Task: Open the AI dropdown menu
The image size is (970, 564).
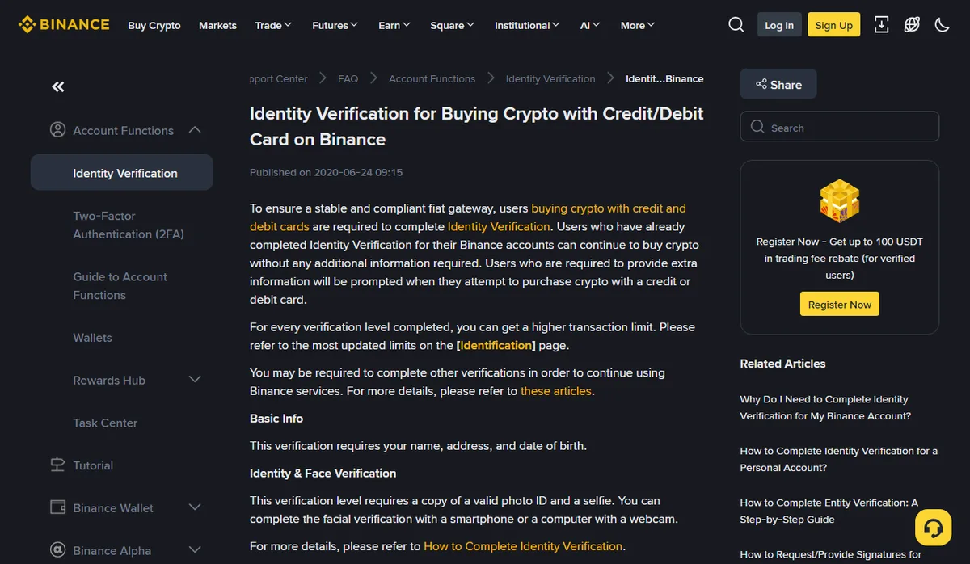Action: pos(590,25)
